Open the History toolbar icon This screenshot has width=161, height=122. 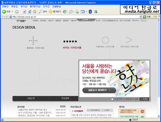click(65, 12)
